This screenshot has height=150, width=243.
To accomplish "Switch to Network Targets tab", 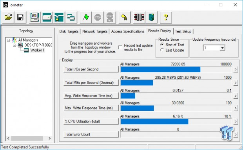I will (x=95, y=31).
